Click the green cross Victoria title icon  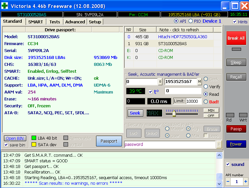(5, 6)
